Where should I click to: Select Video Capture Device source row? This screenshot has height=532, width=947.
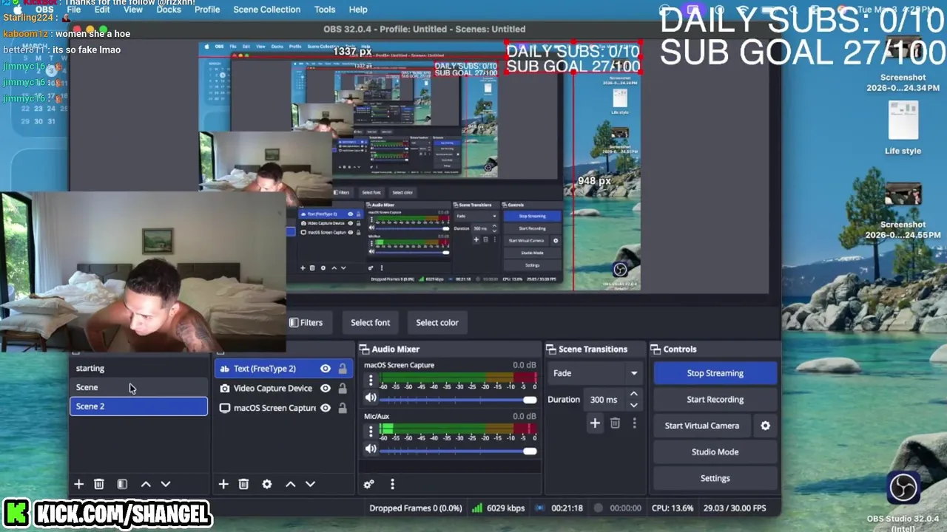[x=283, y=388]
